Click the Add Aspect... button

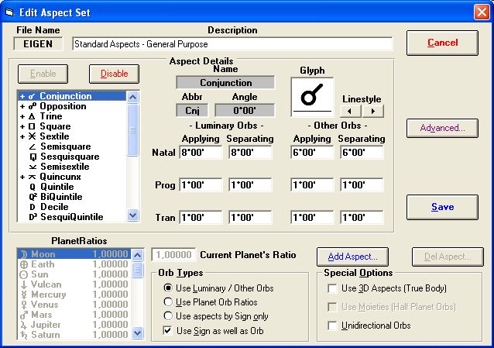click(x=352, y=256)
